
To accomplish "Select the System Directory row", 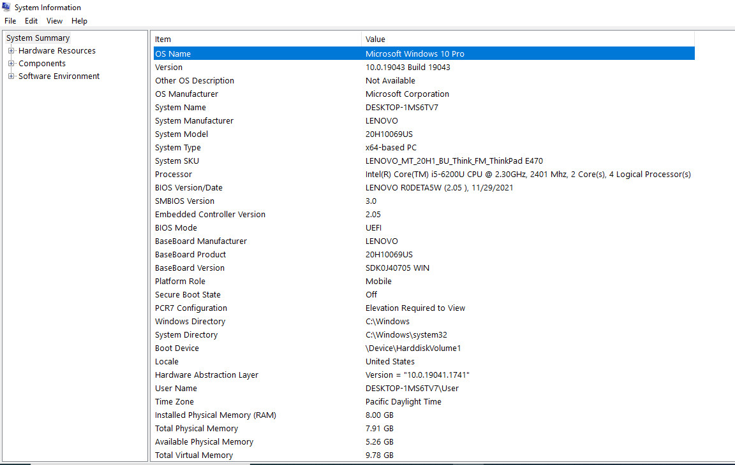I will (424, 335).
